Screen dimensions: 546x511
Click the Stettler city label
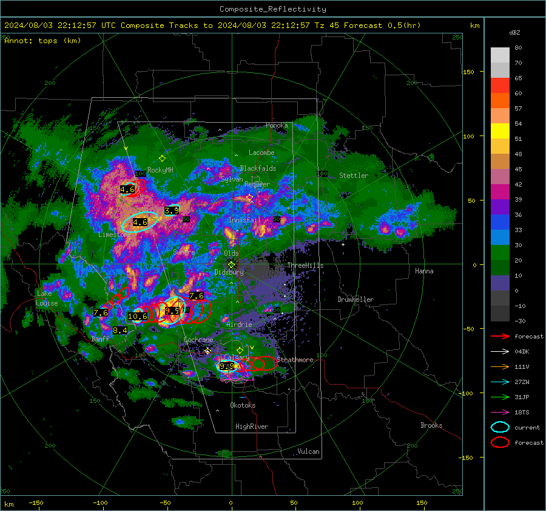354,176
